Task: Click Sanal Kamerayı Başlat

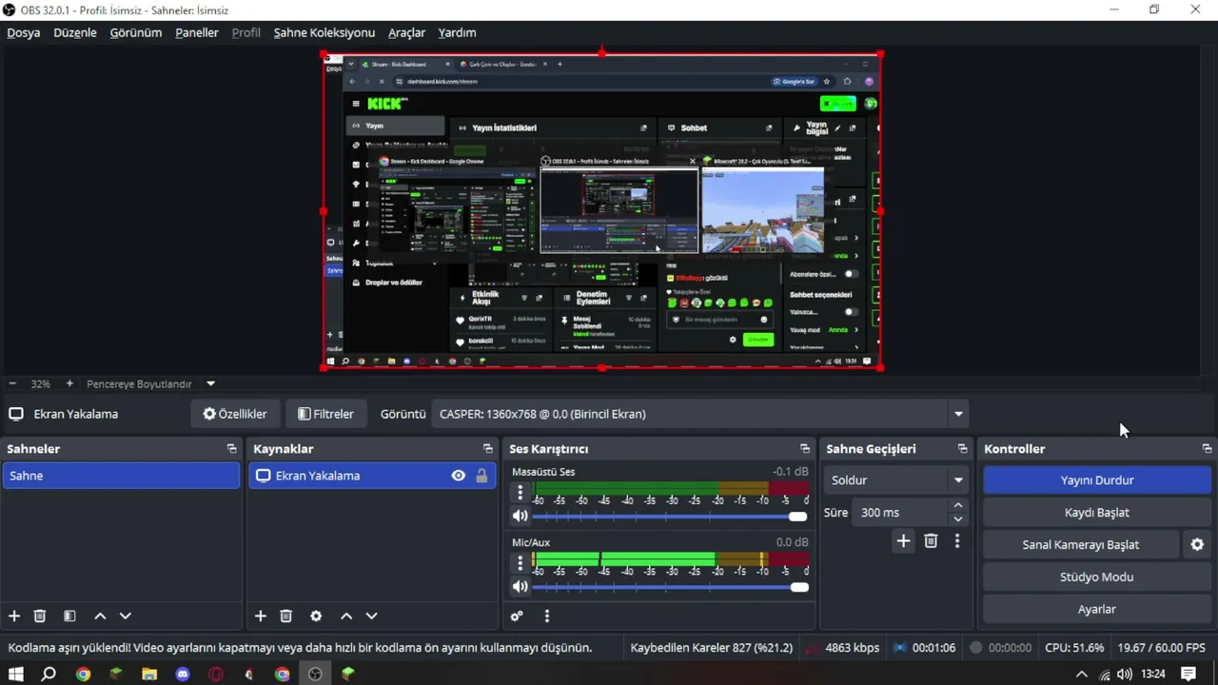Action: click(1081, 545)
